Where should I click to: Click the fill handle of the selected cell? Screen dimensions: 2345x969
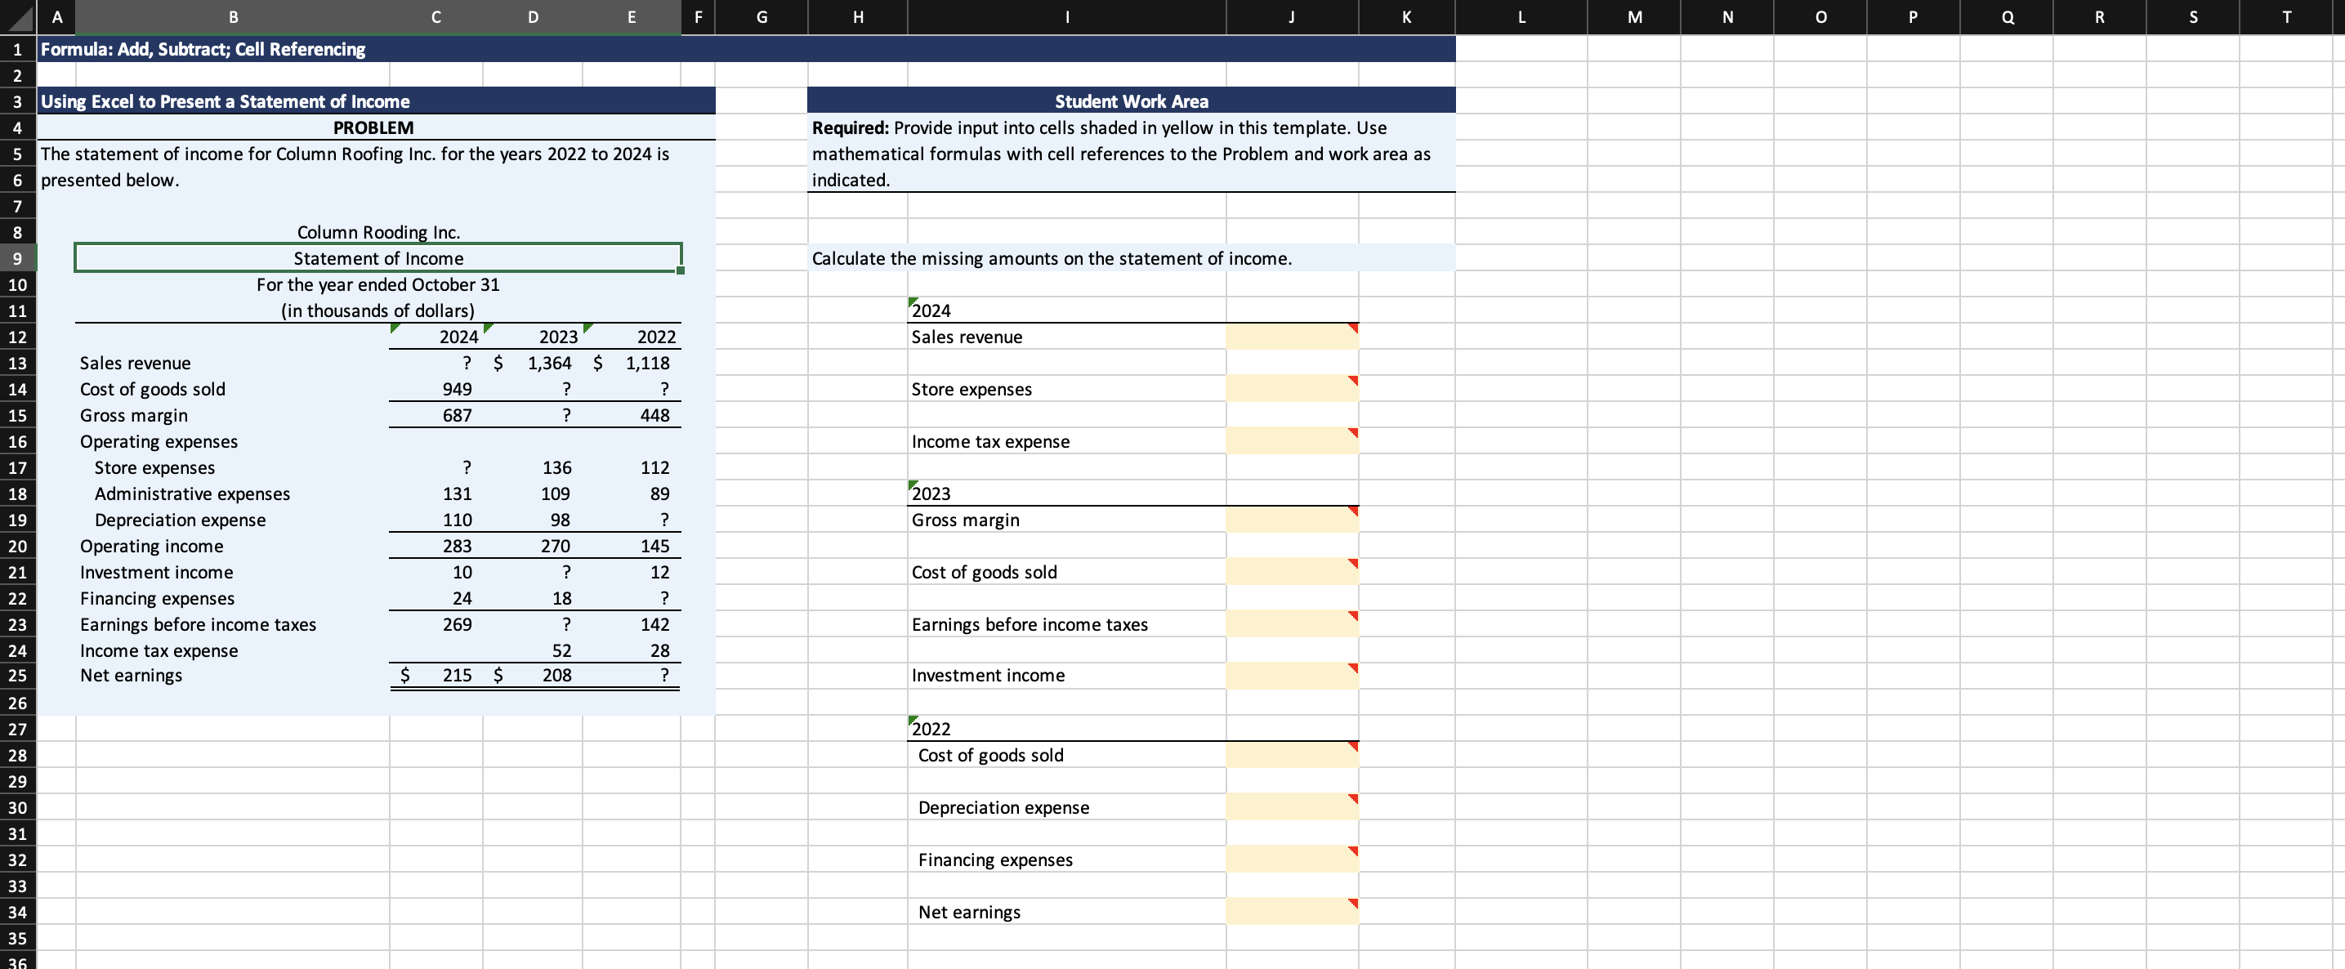tap(680, 270)
